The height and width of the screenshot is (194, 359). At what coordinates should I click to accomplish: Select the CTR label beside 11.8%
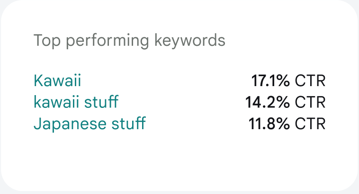(310, 124)
